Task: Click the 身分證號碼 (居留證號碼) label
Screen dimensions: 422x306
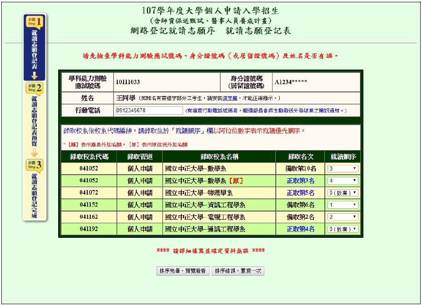Action: click(x=246, y=82)
